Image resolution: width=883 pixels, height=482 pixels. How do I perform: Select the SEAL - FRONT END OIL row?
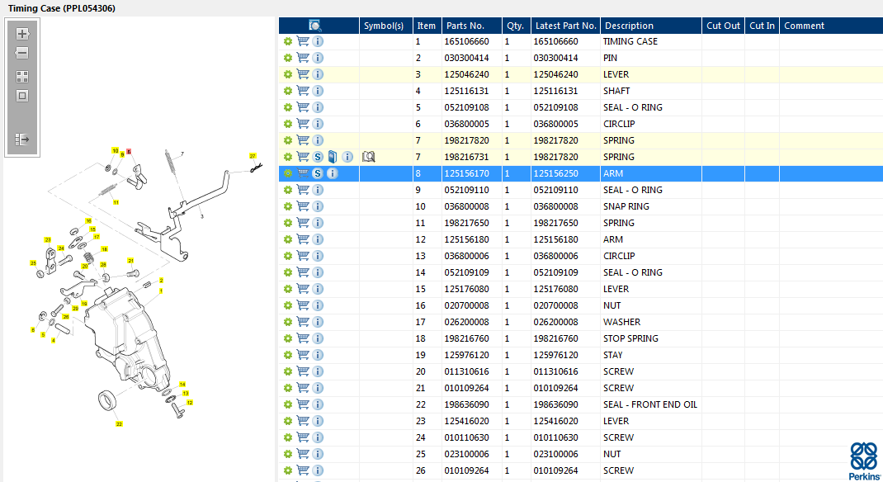[649, 404]
